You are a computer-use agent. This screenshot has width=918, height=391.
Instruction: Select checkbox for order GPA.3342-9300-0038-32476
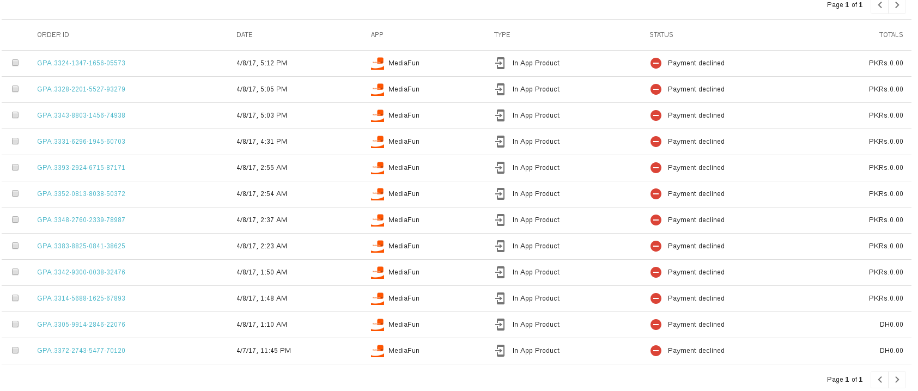click(x=15, y=272)
